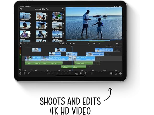Click the import media icon beside the library title
Viewport: 154px width, 115px height.
(63, 9)
